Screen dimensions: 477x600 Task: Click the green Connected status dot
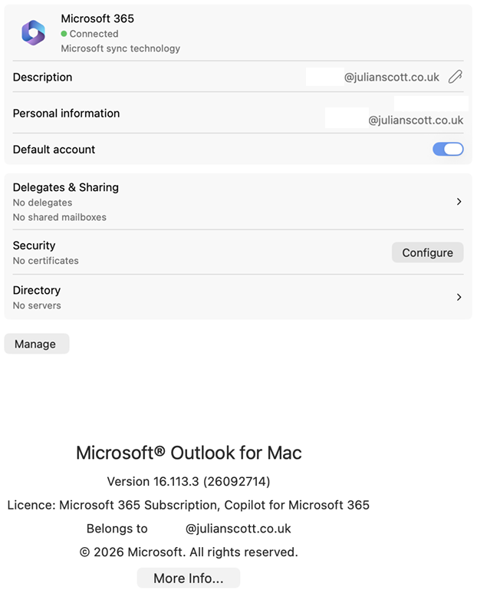click(x=64, y=34)
